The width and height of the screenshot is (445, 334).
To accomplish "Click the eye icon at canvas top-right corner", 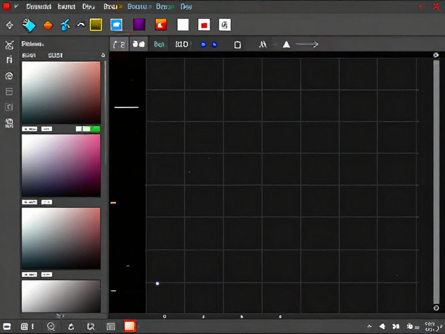I will click(x=436, y=55).
